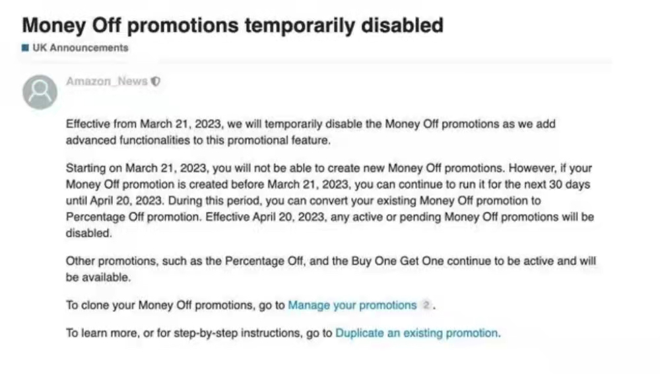
Task: Open the Duplicate an existing promotion link
Action: click(417, 333)
